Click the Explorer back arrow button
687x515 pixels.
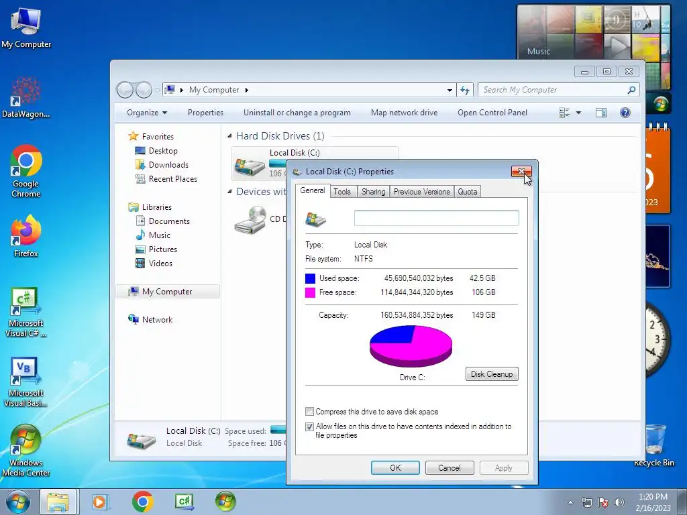point(125,90)
